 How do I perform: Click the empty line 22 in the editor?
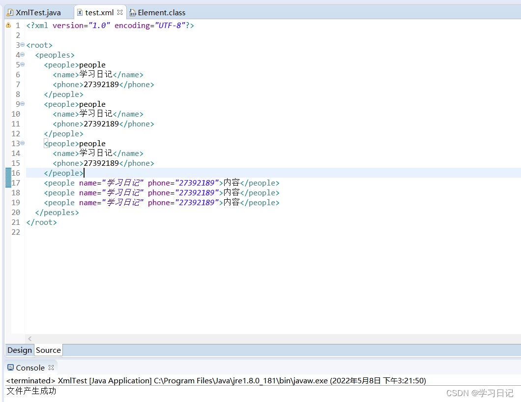tap(272, 232)
